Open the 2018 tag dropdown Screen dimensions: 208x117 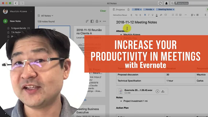(137, 10)
